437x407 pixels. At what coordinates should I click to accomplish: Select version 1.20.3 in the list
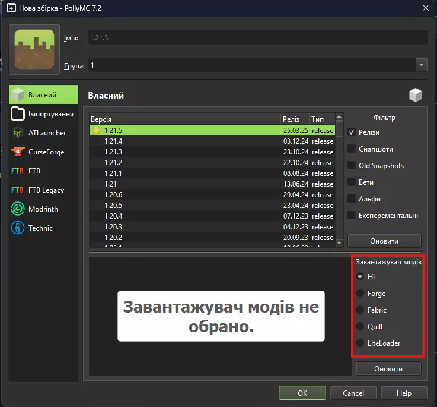pyautogui.click(x=212, y=226)
